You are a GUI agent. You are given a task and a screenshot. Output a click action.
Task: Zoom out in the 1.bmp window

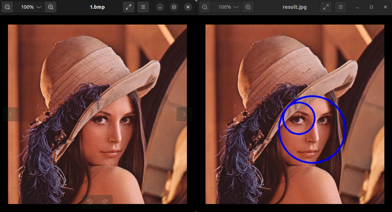tap(8, 7)
